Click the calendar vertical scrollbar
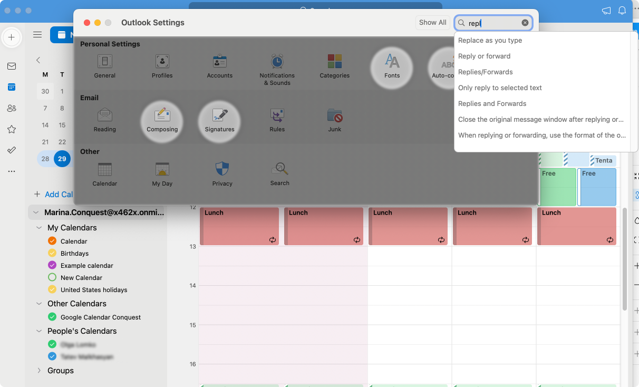The image size is (639, 387). click(625, 258)
